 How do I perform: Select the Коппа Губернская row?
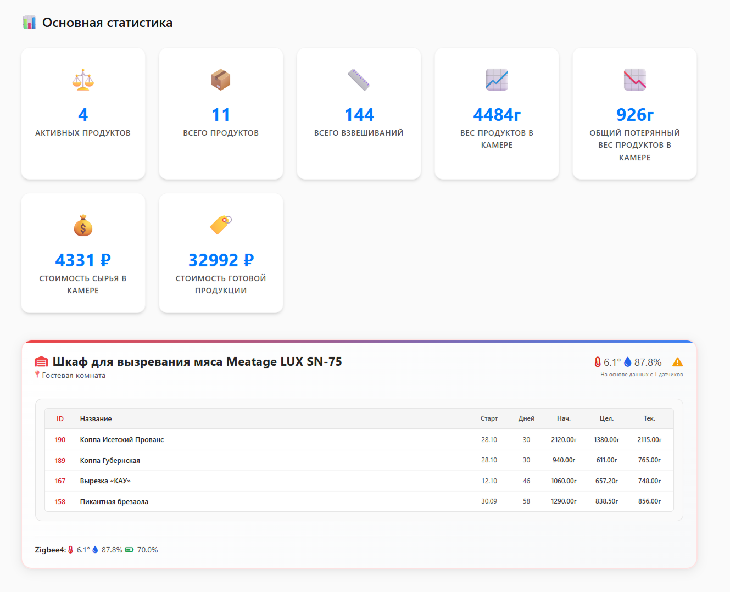pos(110,461)
